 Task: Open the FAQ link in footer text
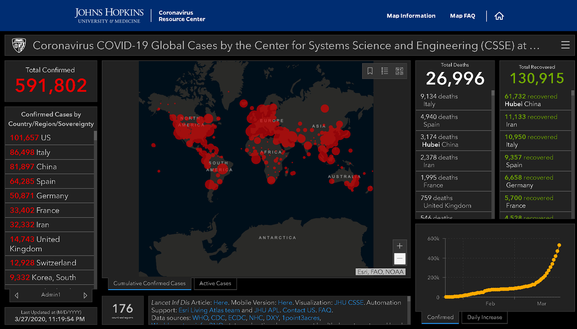click(325, 310)
